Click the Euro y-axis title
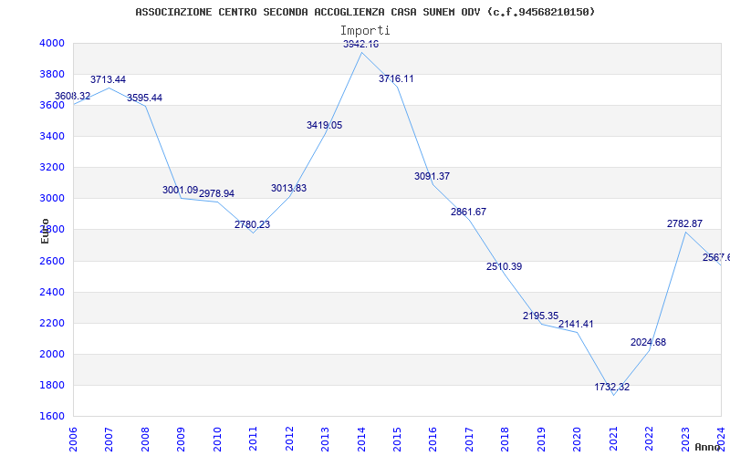Screen dimensions: 730x456 [45, 232]
